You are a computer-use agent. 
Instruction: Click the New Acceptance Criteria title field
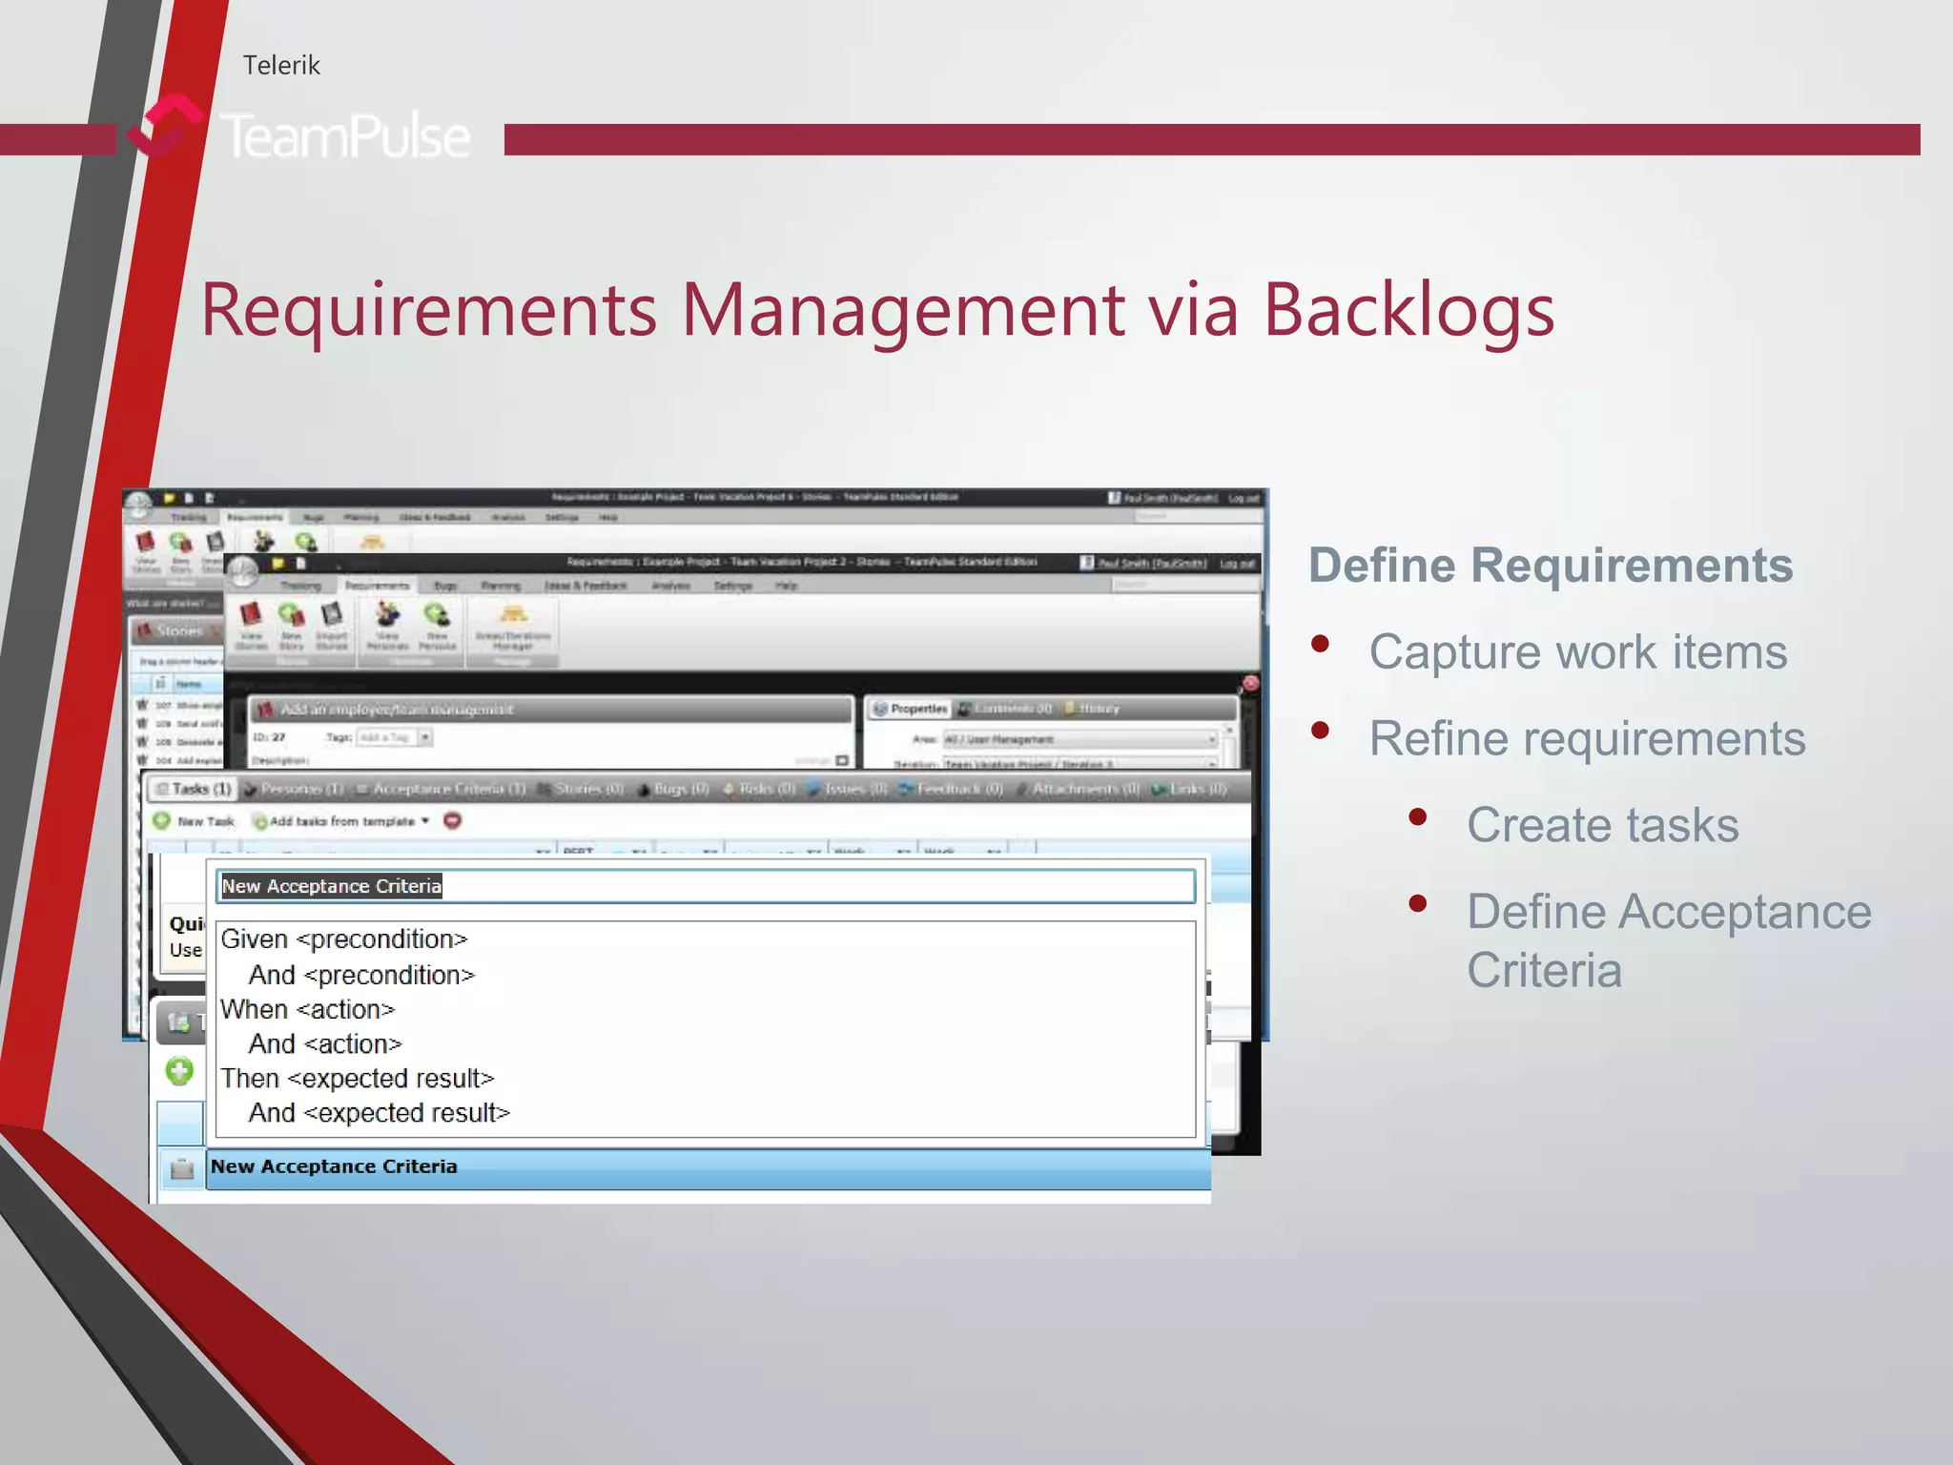(x=706, y=886)
